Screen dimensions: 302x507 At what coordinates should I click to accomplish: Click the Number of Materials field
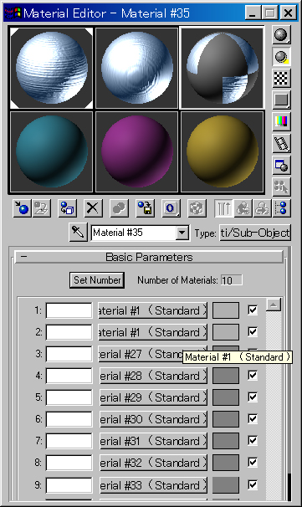click(231, 280)
